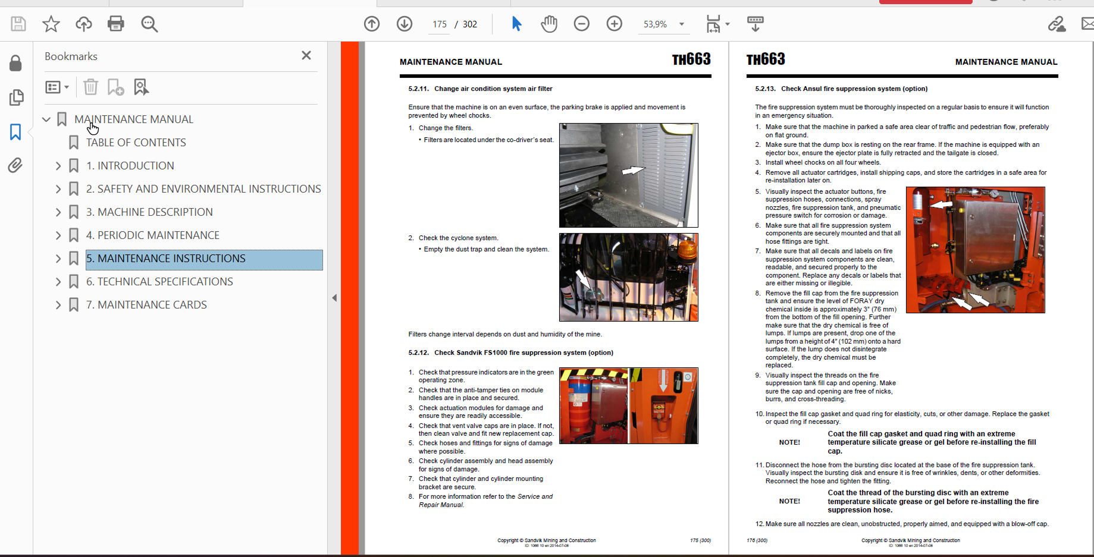This screenshot has width=1094, height=557.
Task: Click heading 5.2.13. Check Ansul fire suppression system
Action: [x=841, y=89]
